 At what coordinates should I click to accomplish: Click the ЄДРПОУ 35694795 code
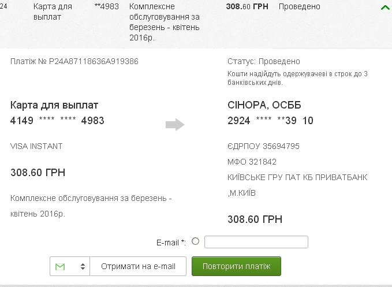pyautogui.click(x=263, y=146)
